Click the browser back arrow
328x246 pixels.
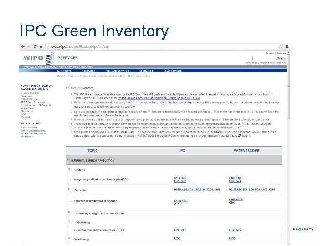(23, 46)
